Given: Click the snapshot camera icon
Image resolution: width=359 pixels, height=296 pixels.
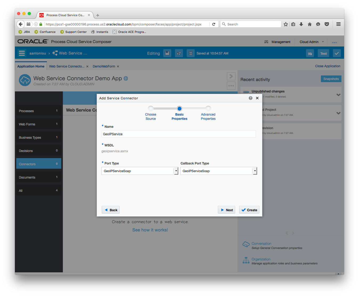Looking at the screenshot, I should 310,53.
